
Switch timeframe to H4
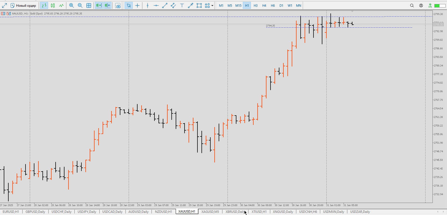pyautogui.click(x=264, y=5)
